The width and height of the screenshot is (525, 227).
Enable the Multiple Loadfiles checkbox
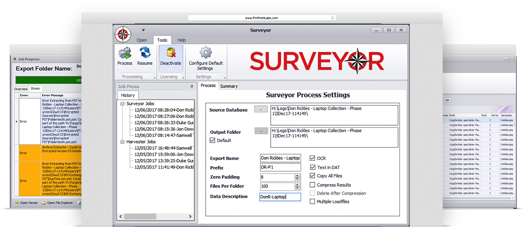(313, 201)
